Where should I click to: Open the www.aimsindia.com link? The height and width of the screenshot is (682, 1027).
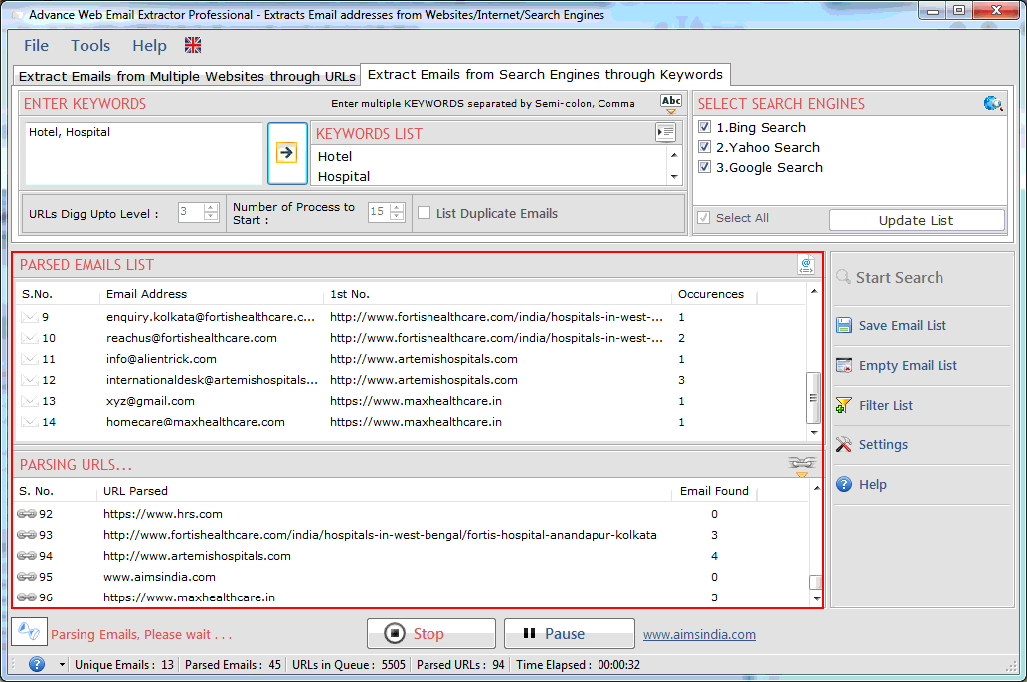pyautogui.click(x=699, y=635)
